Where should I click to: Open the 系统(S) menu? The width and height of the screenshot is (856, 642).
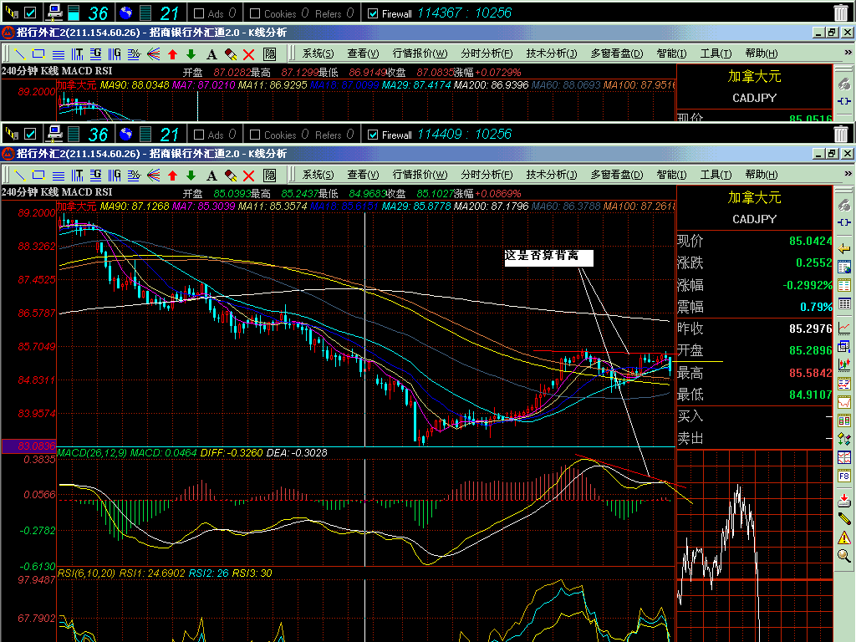pos(317,174)
